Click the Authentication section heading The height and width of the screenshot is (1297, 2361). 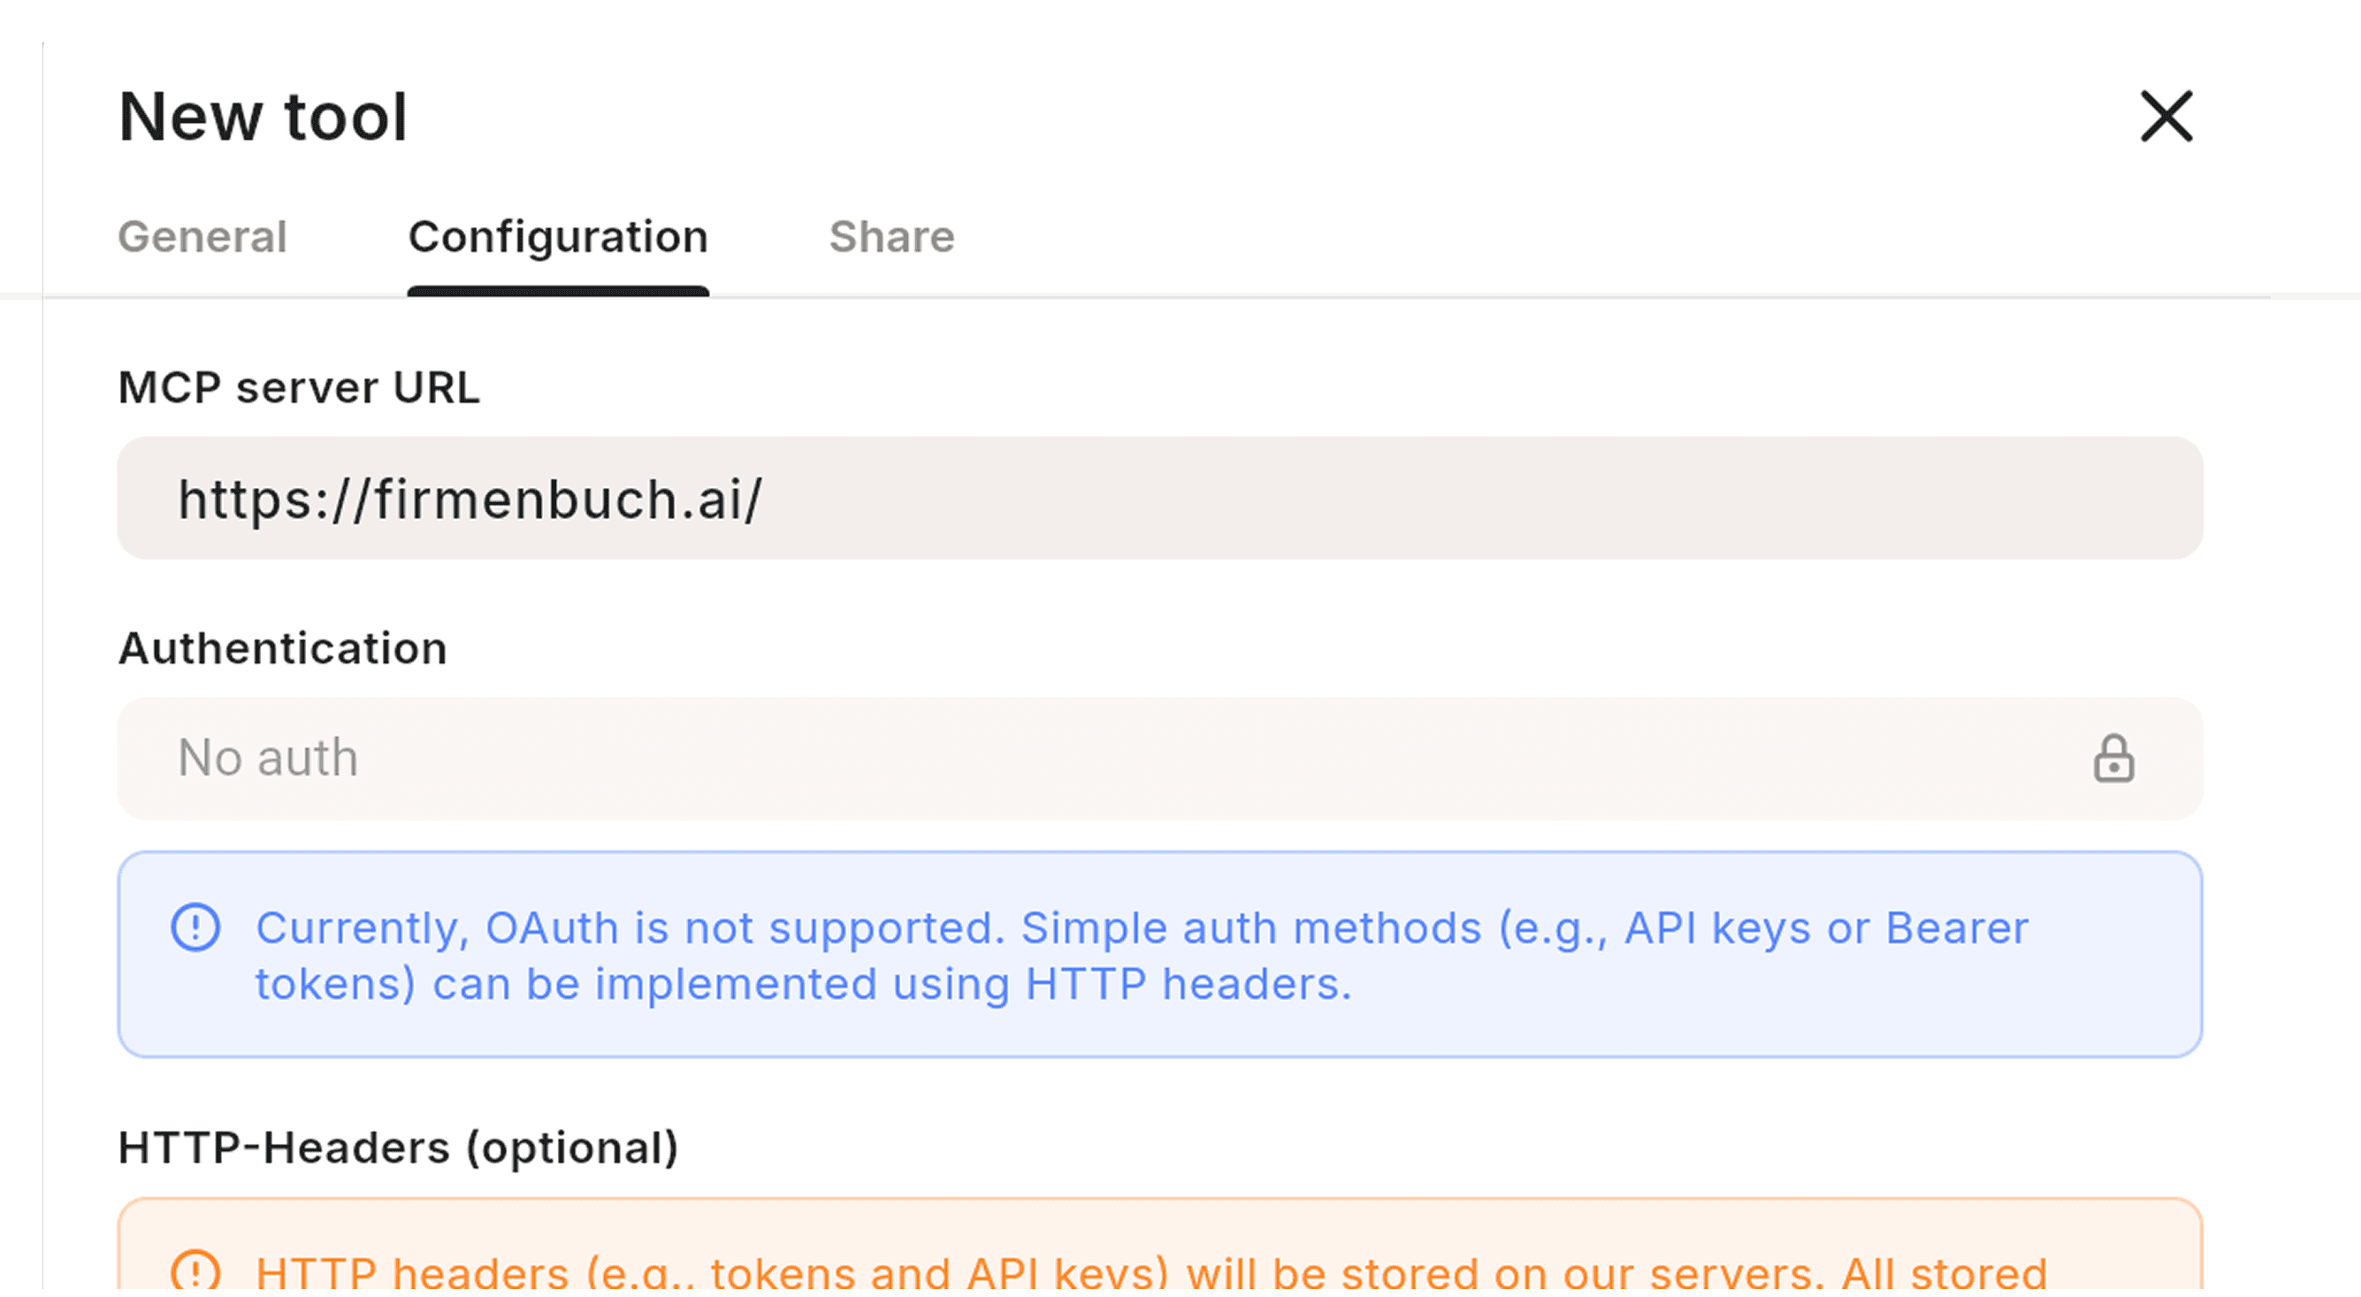(282, 647)
